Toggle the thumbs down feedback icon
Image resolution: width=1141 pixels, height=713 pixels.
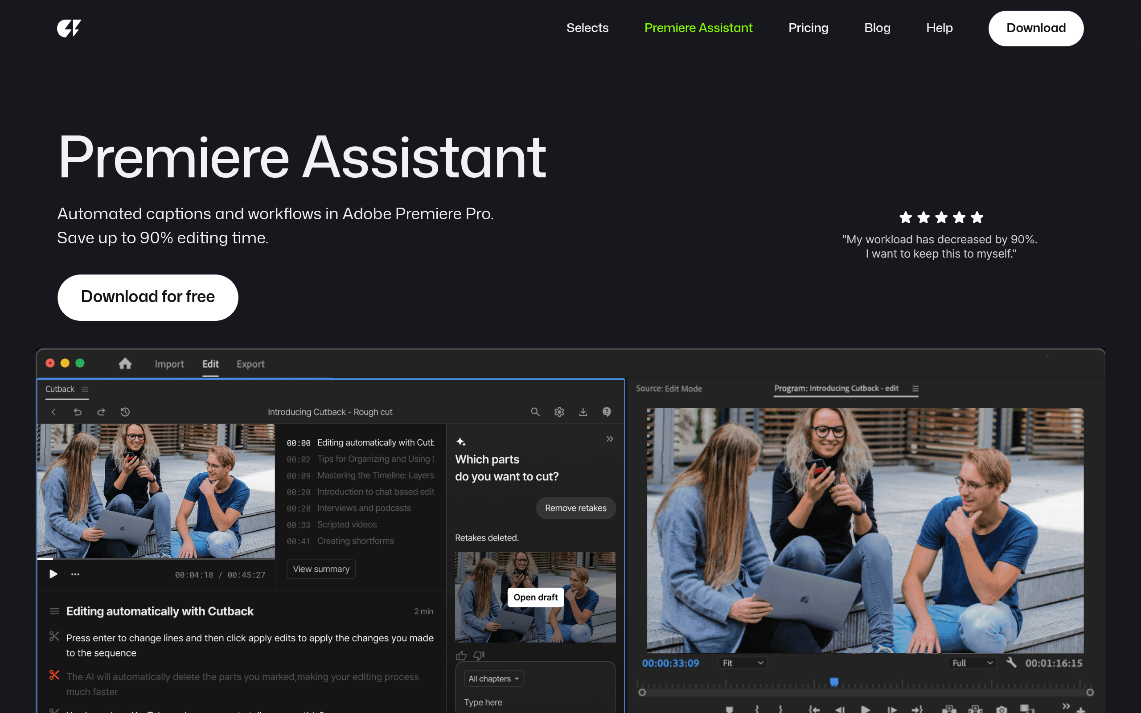[479, 656]
